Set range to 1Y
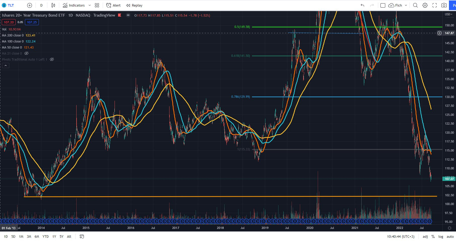The width and height of the screenshot is (456, 241). point(54,236)
